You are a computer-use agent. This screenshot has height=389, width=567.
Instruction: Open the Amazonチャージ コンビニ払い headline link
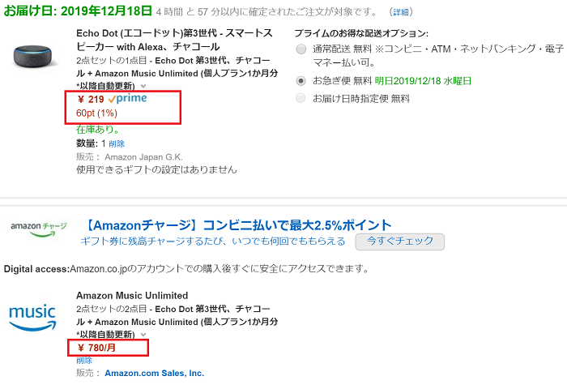239,225
